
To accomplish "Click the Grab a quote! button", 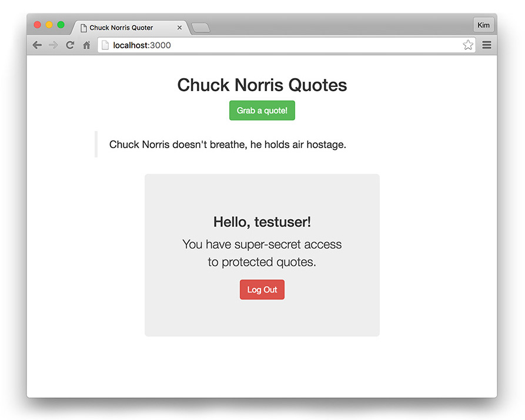I will [x=262, y=110].
